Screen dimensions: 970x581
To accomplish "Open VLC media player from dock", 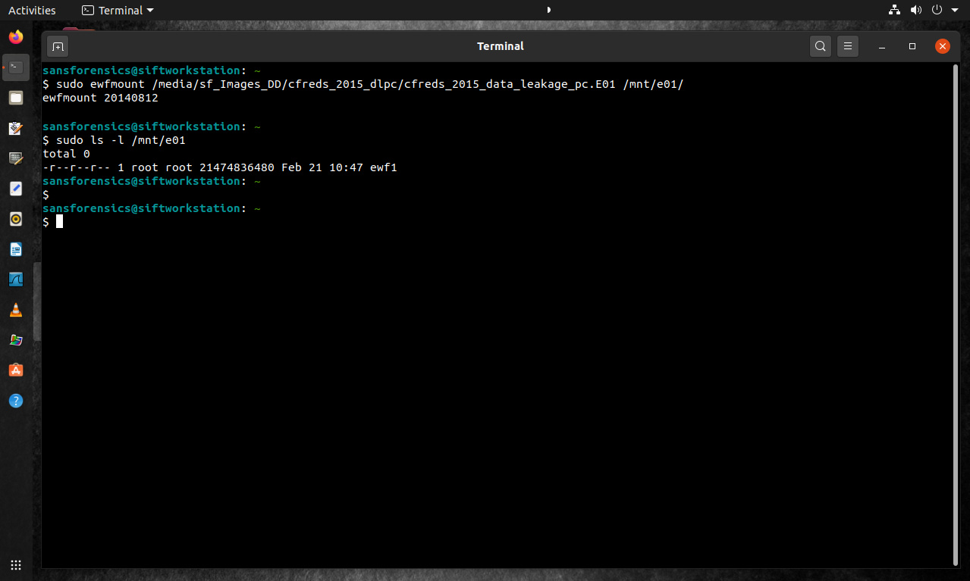I will pos(16,310).
